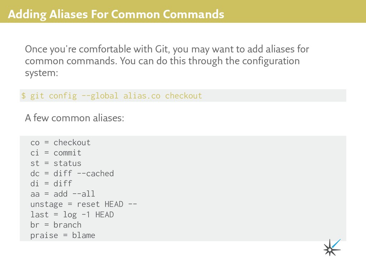Click "alias.co" in the git config command
This screenshot has height=274, width=366.
point(142,96)
